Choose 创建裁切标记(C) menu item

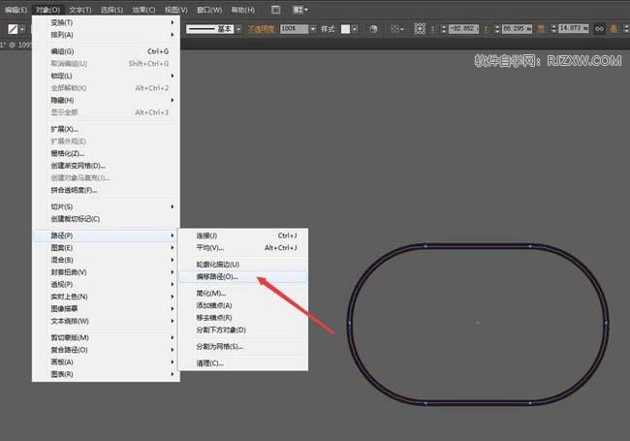106,219
